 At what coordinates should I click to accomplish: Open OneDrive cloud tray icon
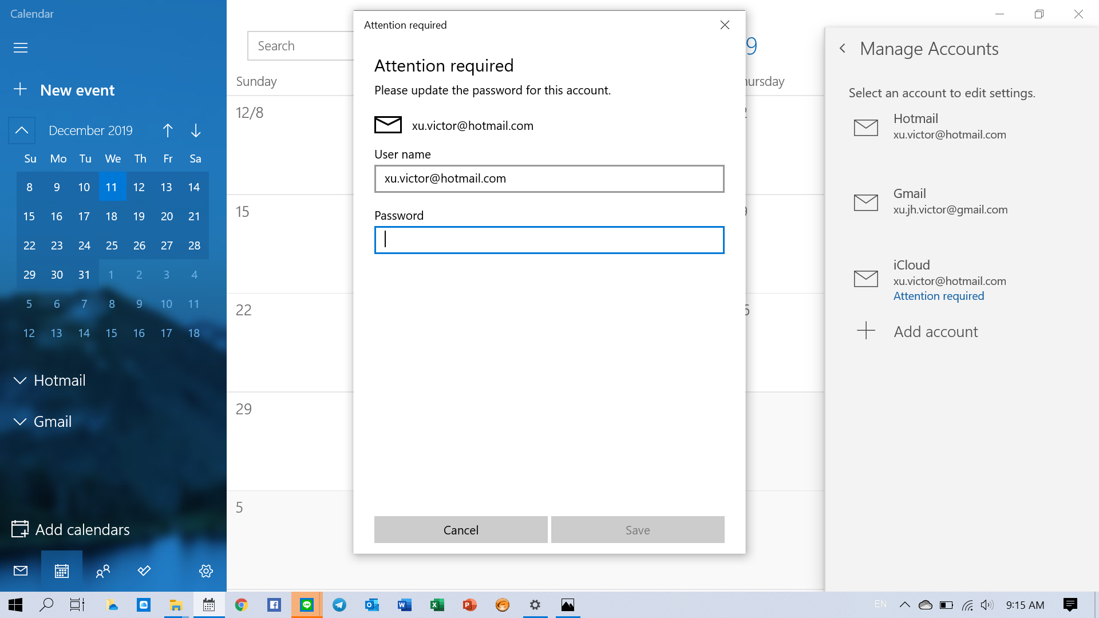(926, 605)
